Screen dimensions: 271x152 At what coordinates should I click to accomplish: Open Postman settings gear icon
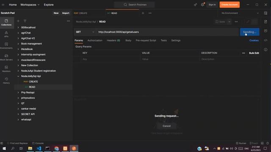pyautogui.click(x=202, y=5)
